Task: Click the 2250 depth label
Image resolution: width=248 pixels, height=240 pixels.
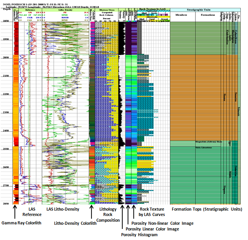Action: [6, 94]
